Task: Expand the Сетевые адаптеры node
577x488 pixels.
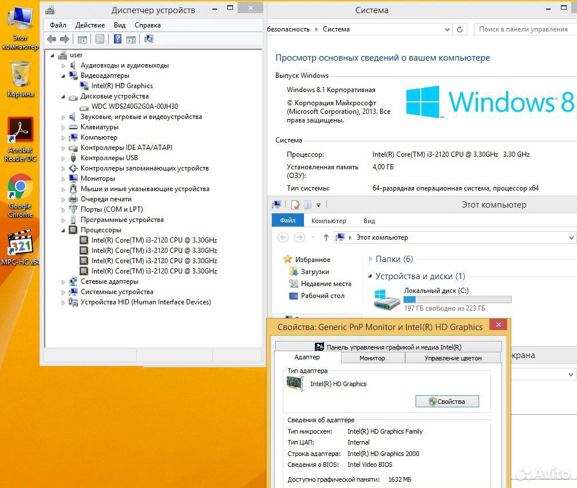Action: [x=63, y=281]
